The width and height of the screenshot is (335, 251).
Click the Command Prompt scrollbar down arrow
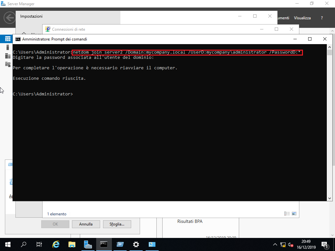click(x=329, y=198)
